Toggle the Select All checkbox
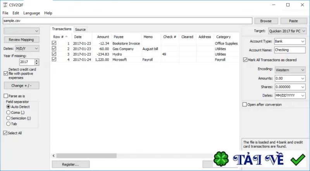 (x=5, y=133)
